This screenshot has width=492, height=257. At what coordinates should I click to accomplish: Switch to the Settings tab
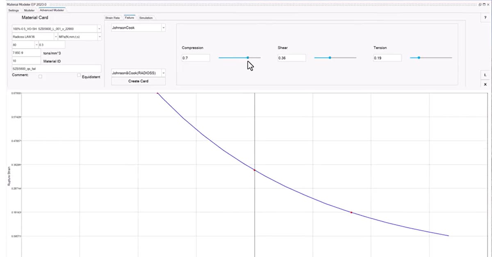[x=14, y=10]
